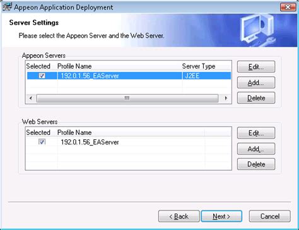This screenshot has height=230, width=299.
Task: Uncheck the Appeon Servers 192.0.1.56_EAServer checkbox
Action: click(42, 76)
